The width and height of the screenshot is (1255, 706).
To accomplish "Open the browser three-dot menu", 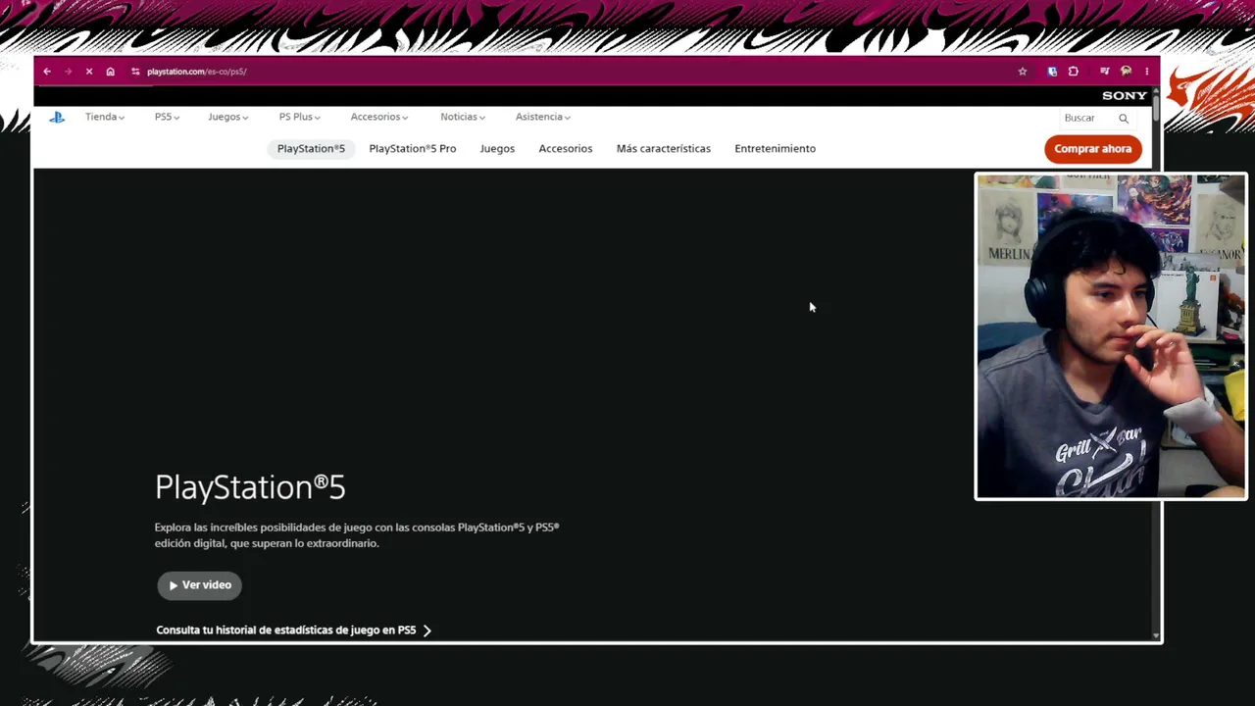I will coord(1146,72).
